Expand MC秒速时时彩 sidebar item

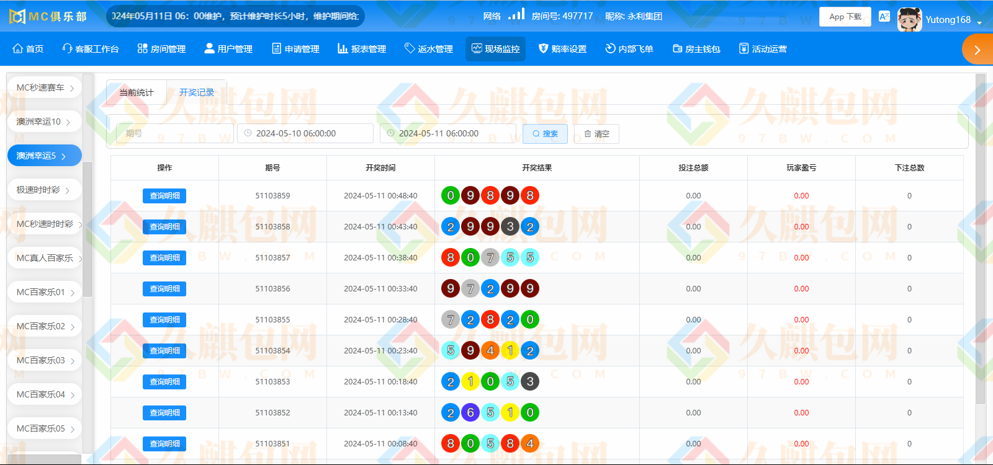tap(45, 224)
